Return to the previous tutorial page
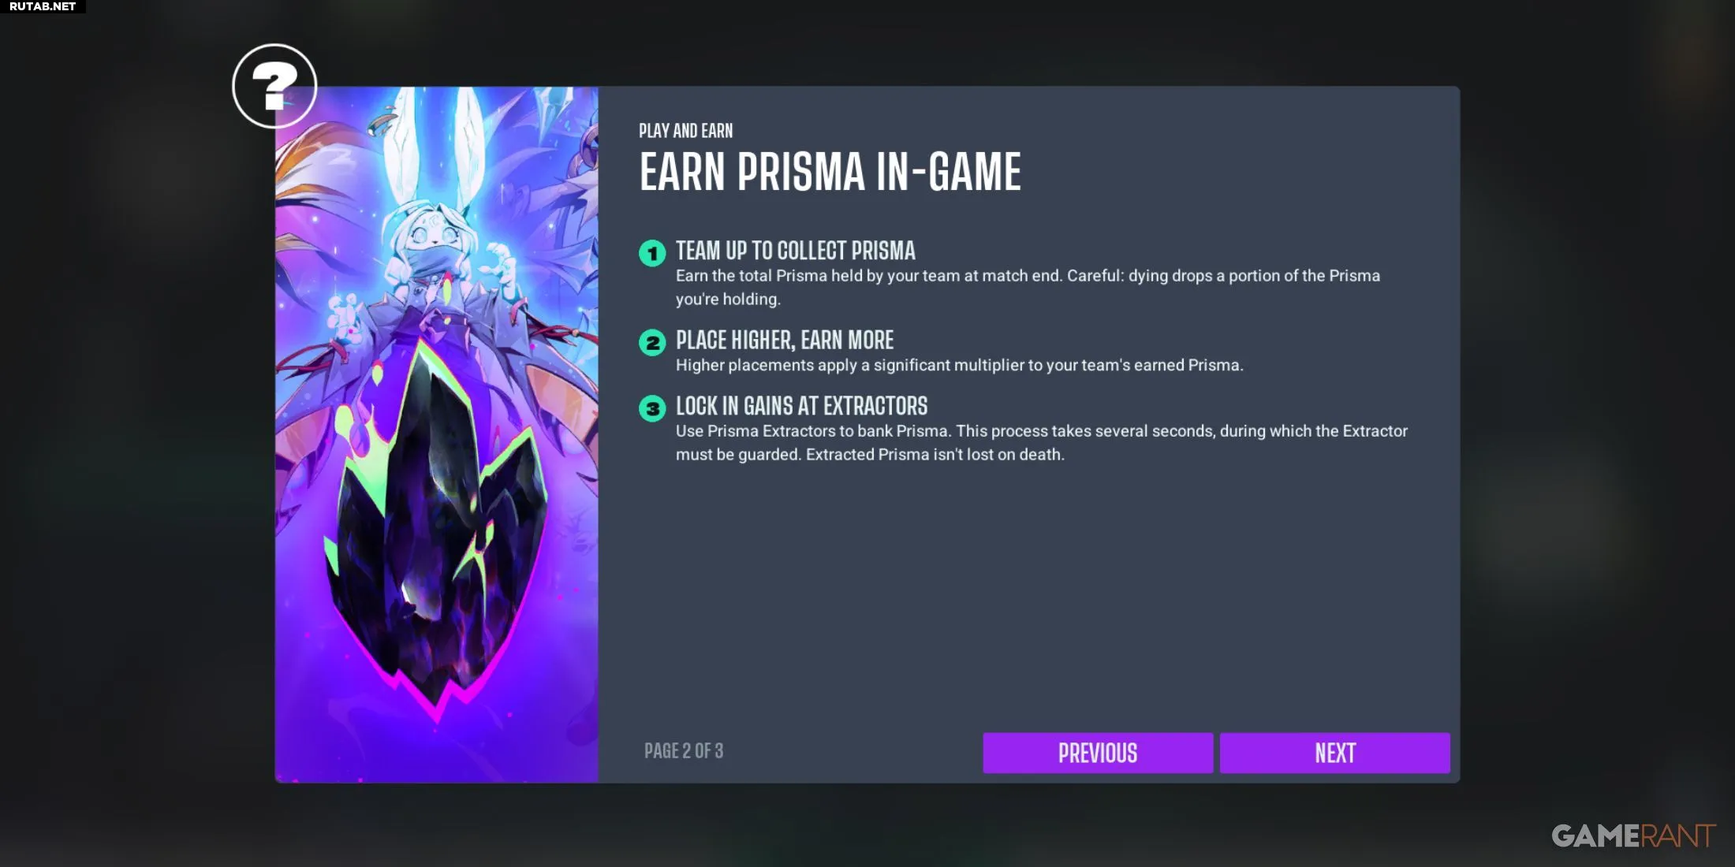This screenshot has height=867, width=1735. click(1098, 753)
